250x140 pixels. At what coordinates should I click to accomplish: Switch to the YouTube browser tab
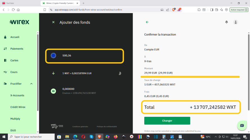(x=20, y=3)
